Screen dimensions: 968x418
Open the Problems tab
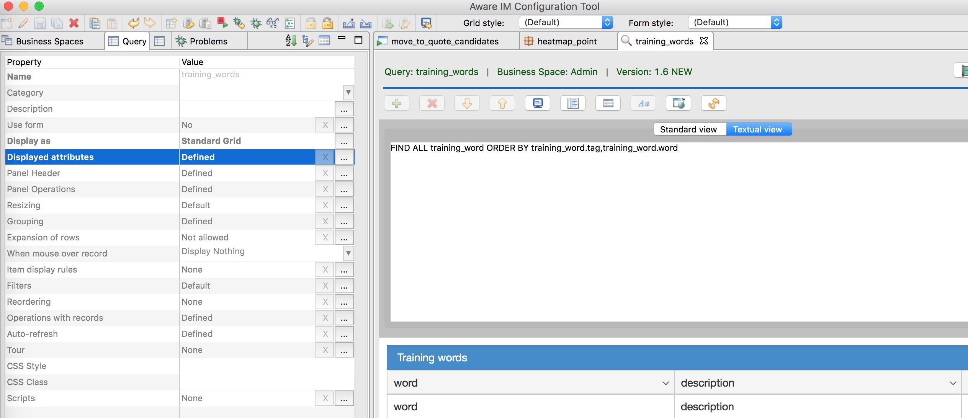click(209, 41)
